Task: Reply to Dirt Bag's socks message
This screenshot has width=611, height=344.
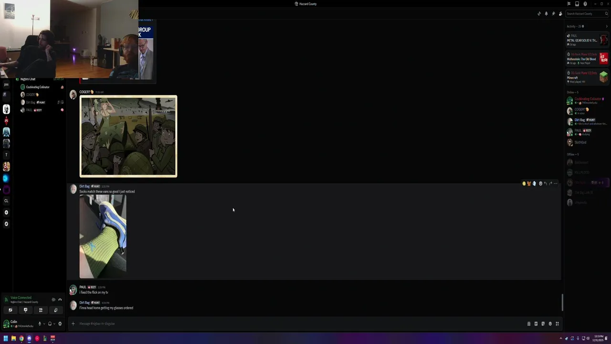Action: (x=546, y=183)
